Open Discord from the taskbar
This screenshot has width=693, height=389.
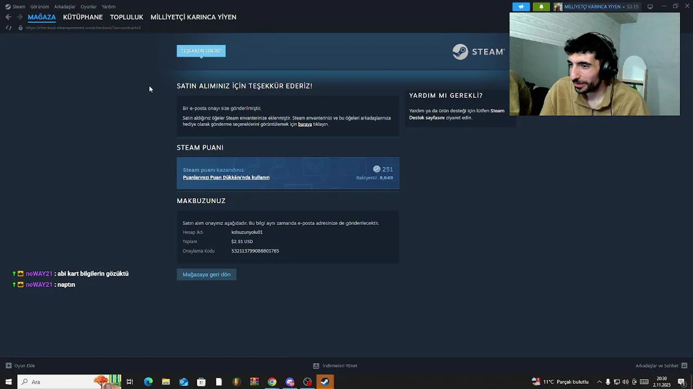pyautogui.click(x=290, y=382)
